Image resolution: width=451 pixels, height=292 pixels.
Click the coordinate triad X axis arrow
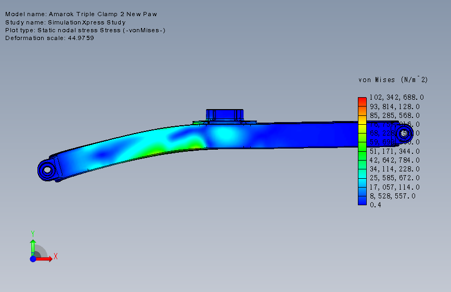pyautogui.click(x=44, y=259)
